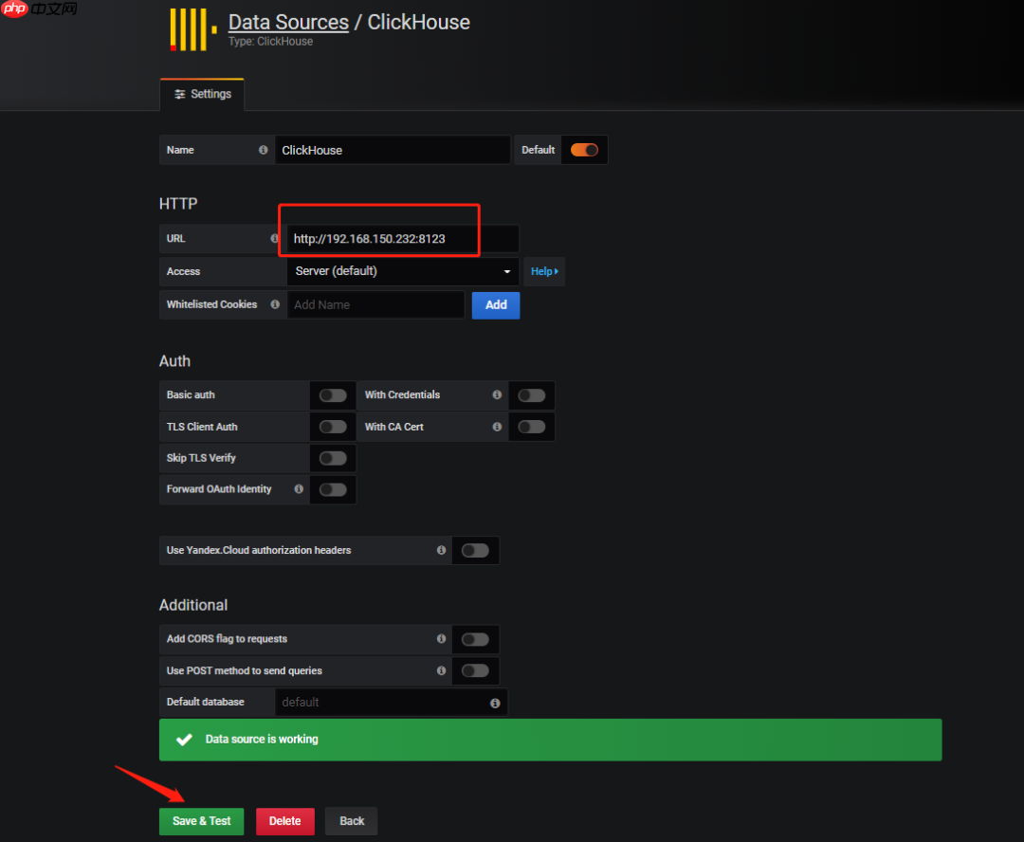Open the info tooltip for Whitelisted Cookies
1024x842 pixels.
tap(274, 304)
